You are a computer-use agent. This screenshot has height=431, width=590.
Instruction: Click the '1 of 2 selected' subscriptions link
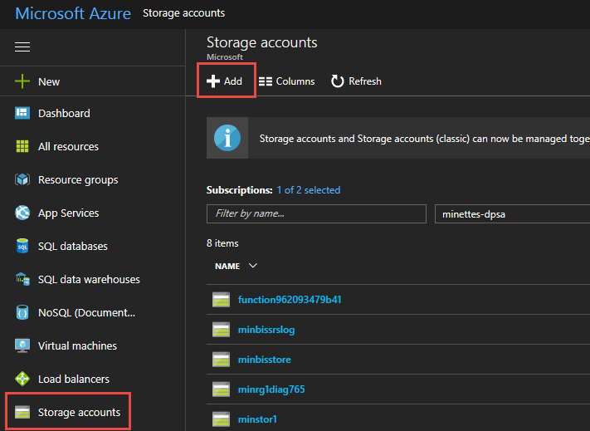309,190
